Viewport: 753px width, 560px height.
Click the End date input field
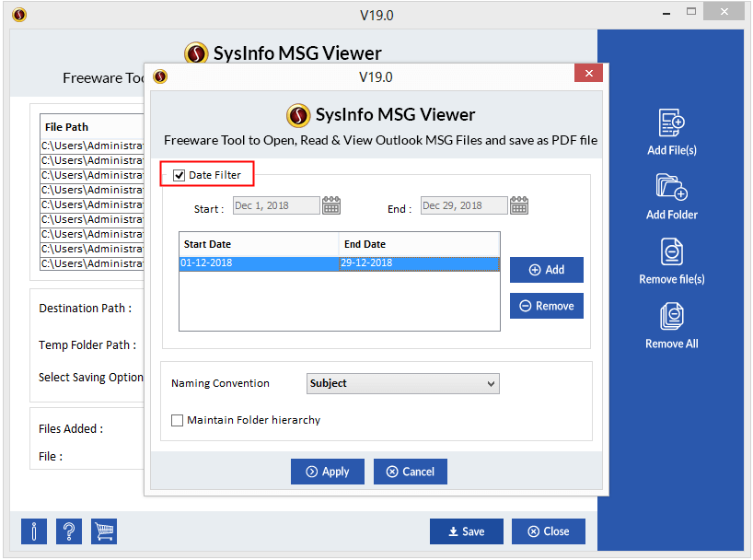pos(464,205)
